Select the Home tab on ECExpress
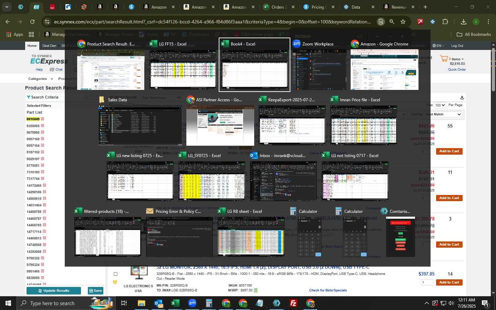496x310 pixels. (x=32, y=46)
